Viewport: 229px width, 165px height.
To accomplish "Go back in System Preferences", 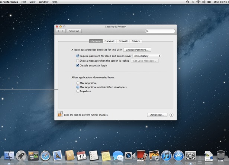I will [x=58, y=31].
